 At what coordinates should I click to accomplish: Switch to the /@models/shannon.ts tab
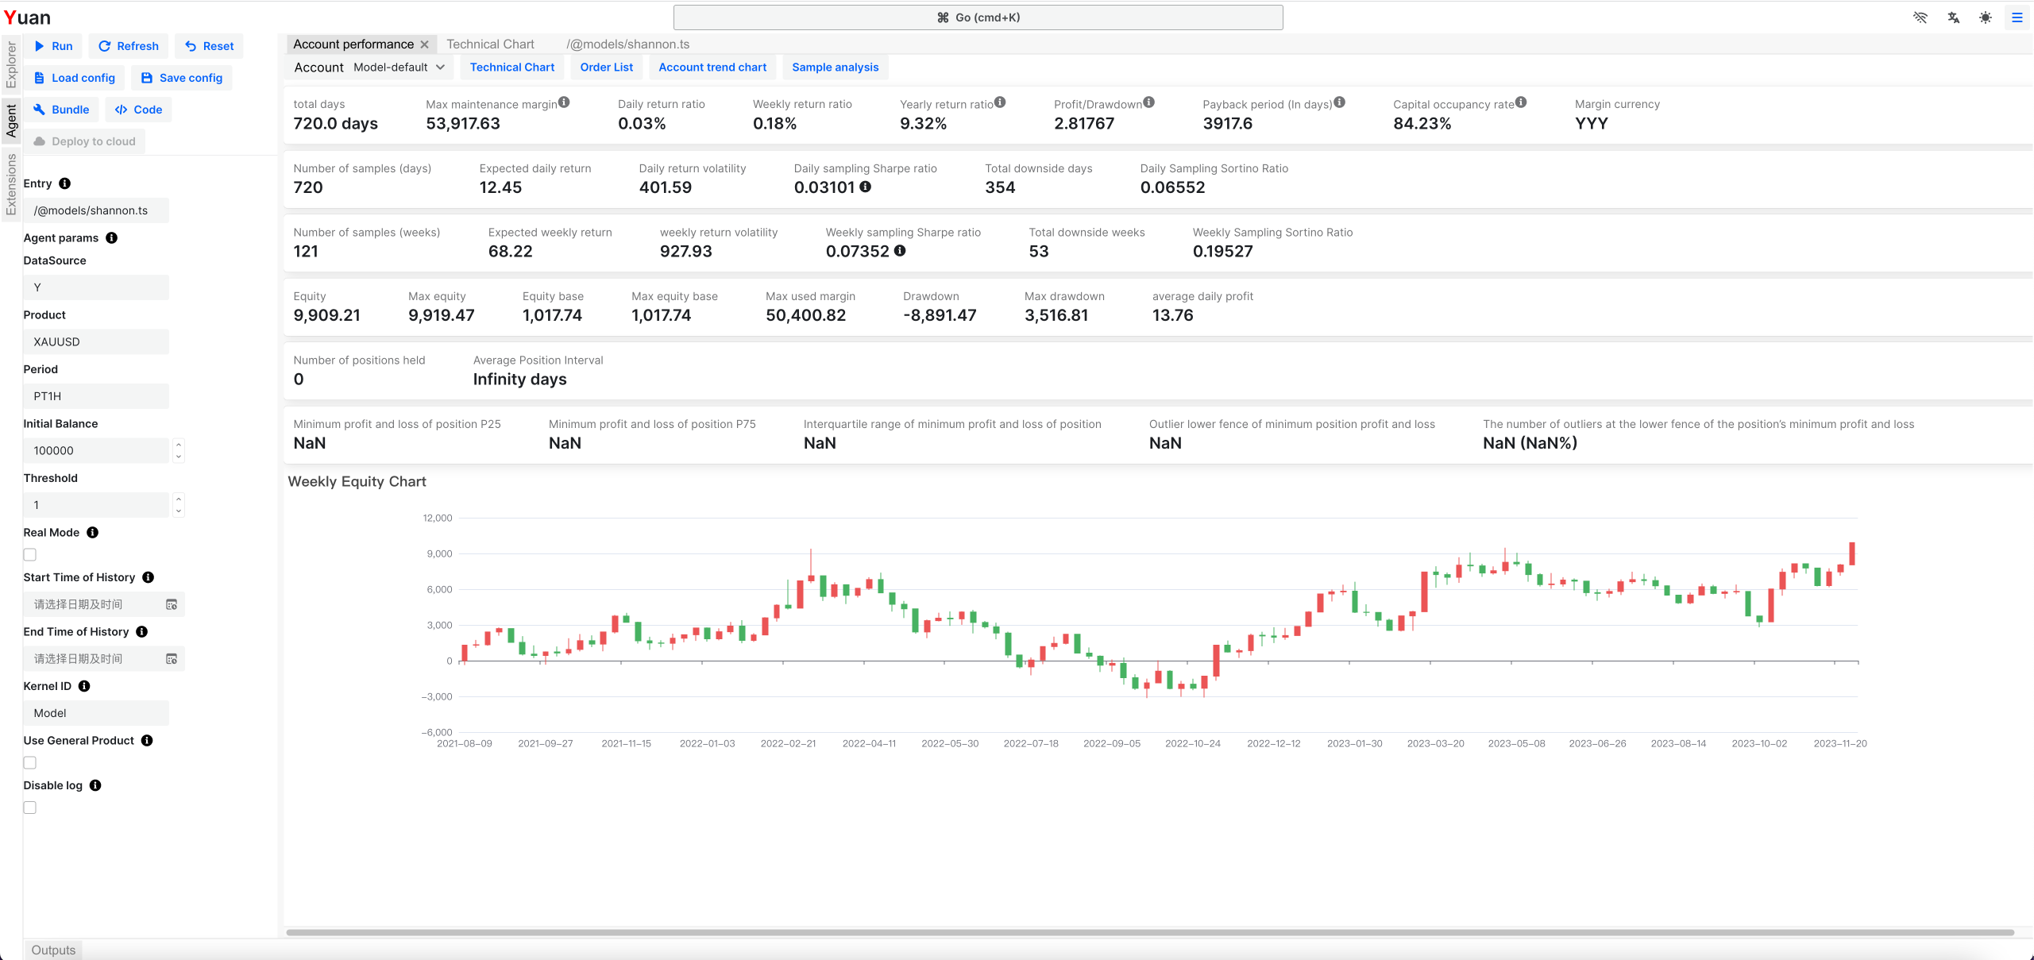(x=627, y=44)
